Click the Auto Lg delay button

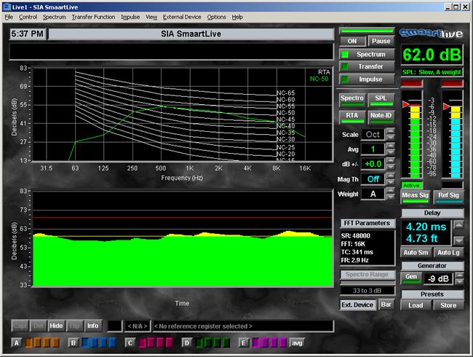(x=448, y=253)
